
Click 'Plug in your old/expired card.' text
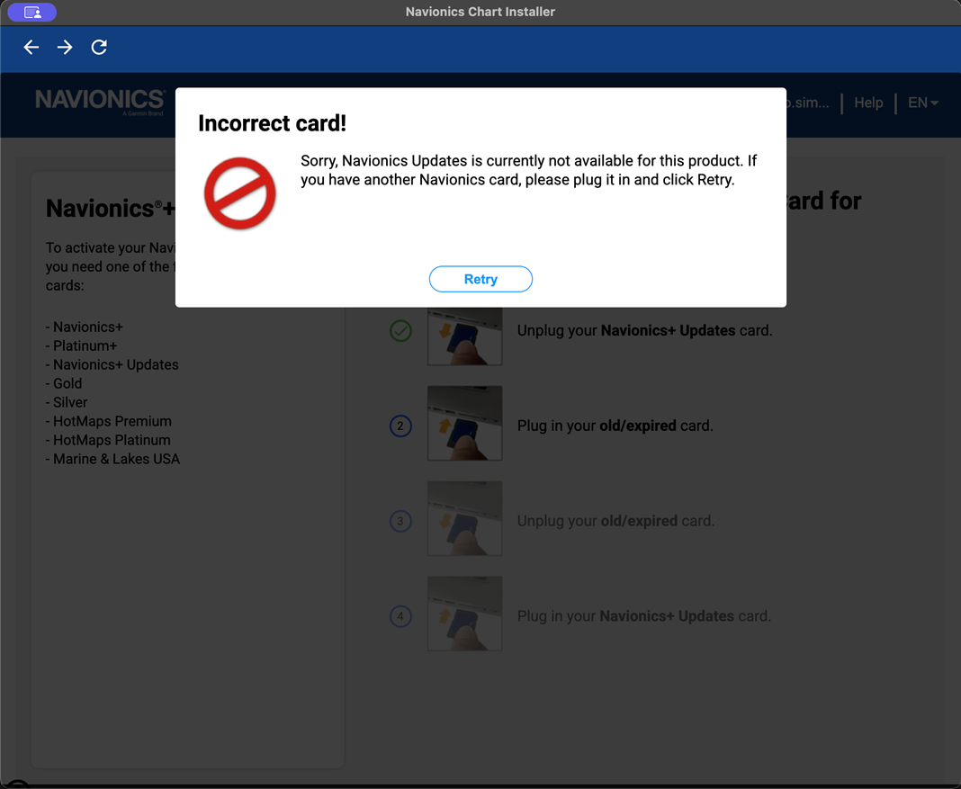615,426
